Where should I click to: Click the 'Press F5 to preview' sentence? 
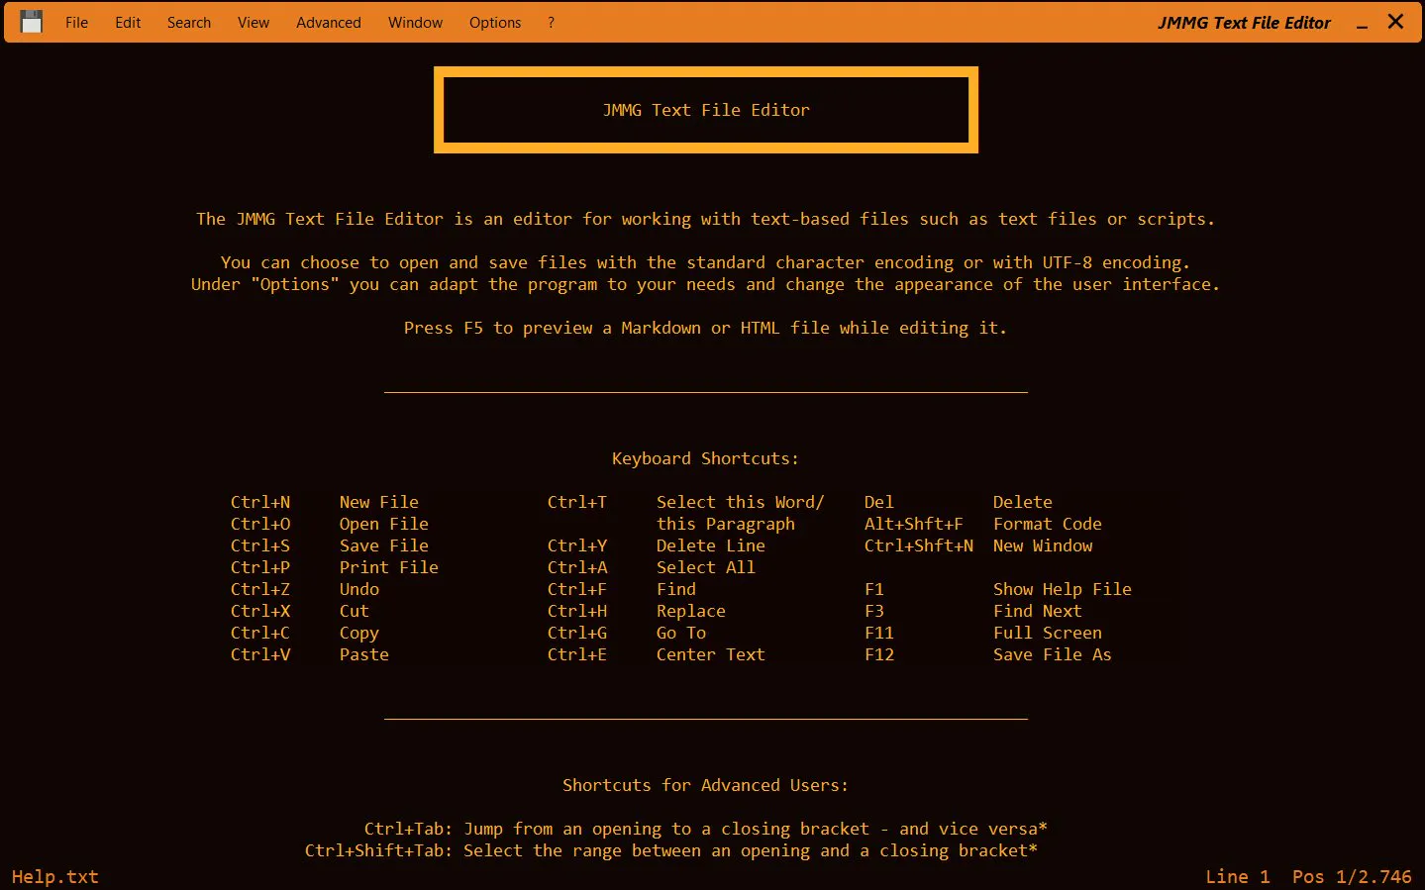(705, 328)
